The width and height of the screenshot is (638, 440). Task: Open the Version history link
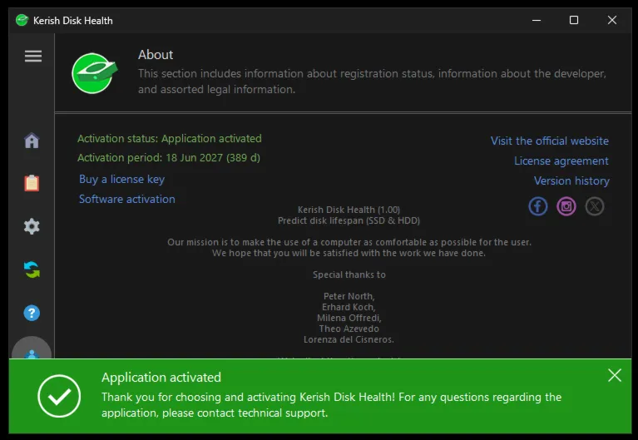[571, 180]
